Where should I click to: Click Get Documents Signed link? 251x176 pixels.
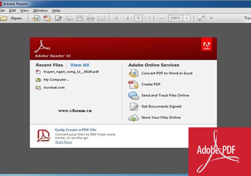pos(161,106)
